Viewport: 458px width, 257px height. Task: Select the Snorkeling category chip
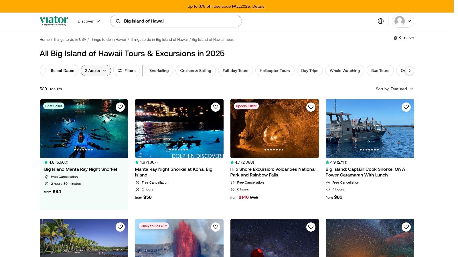tap(159, 71)
